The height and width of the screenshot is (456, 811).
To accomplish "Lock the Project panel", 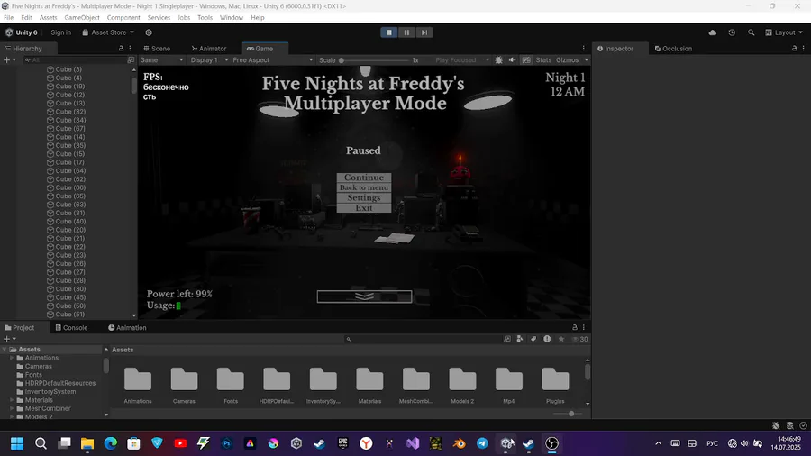I will point(575,327).
